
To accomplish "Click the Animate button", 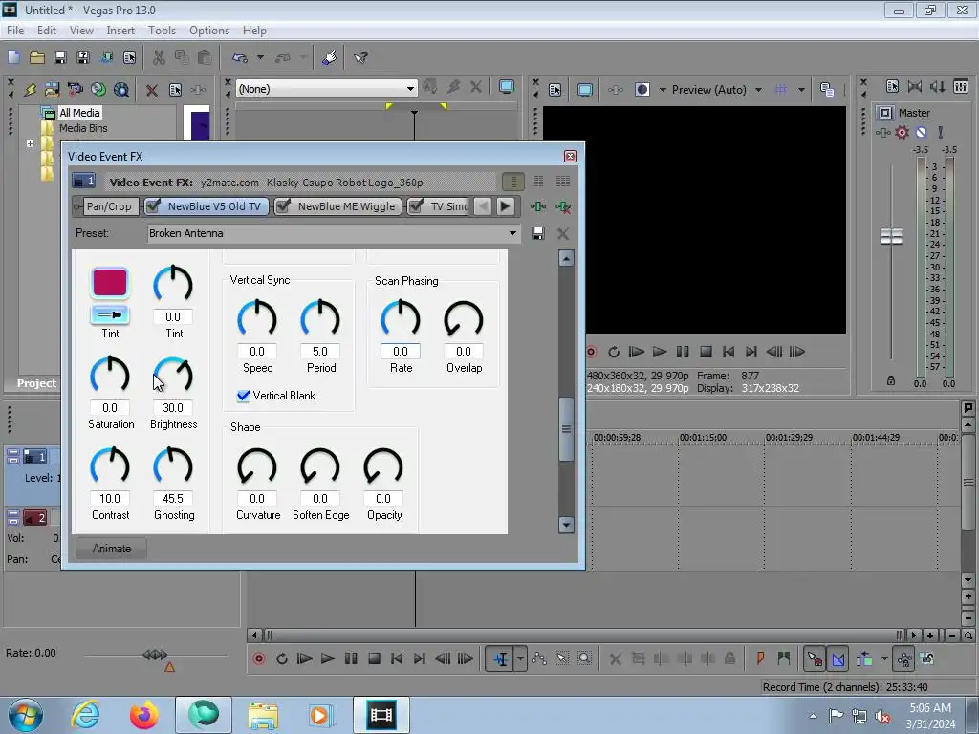I will [x=111, y=549].
